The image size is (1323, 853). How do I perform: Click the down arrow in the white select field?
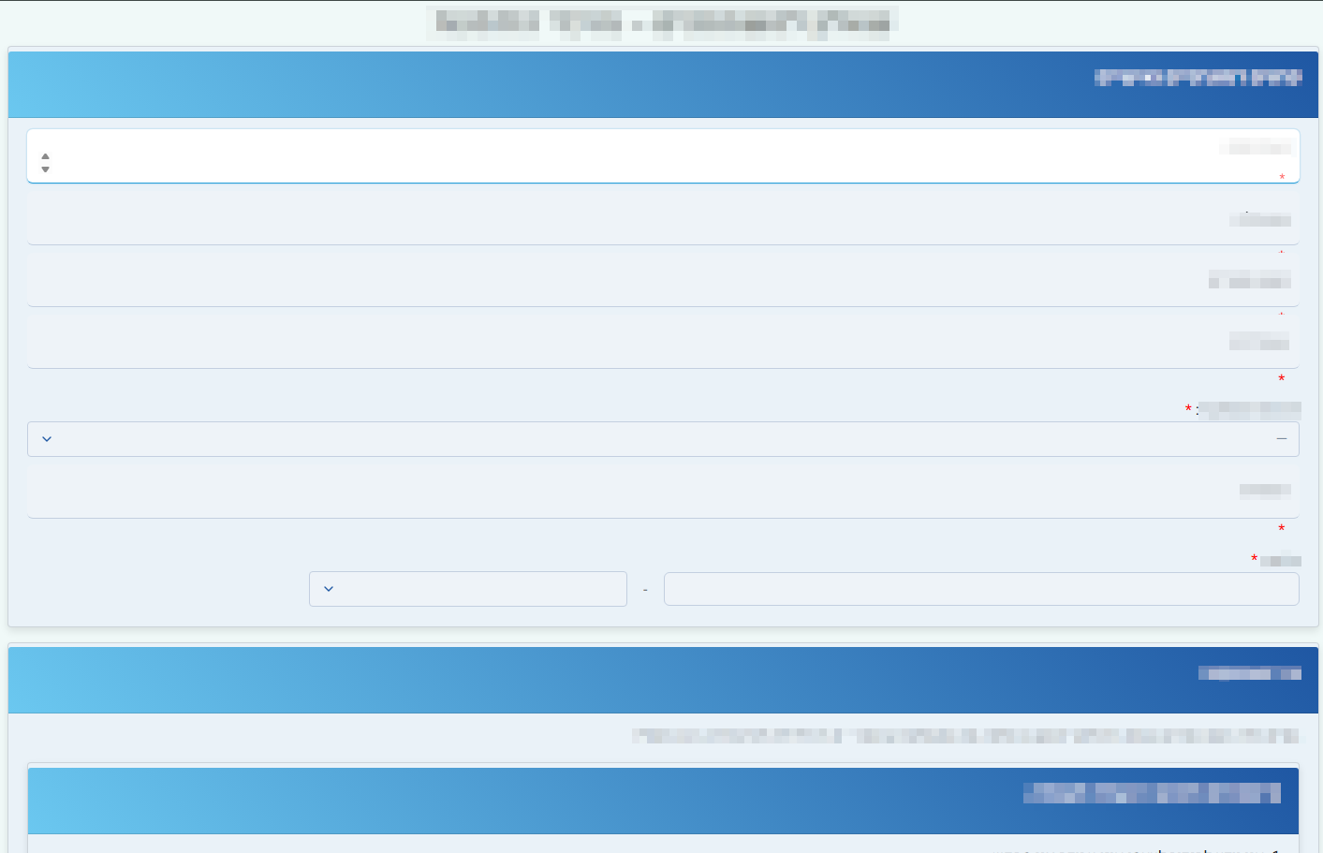tap(45, 169)
